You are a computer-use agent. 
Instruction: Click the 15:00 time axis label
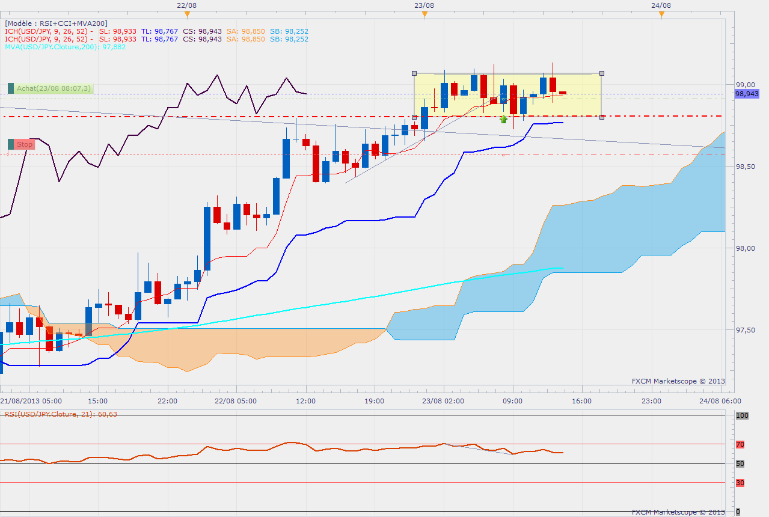tap(97, 401)
